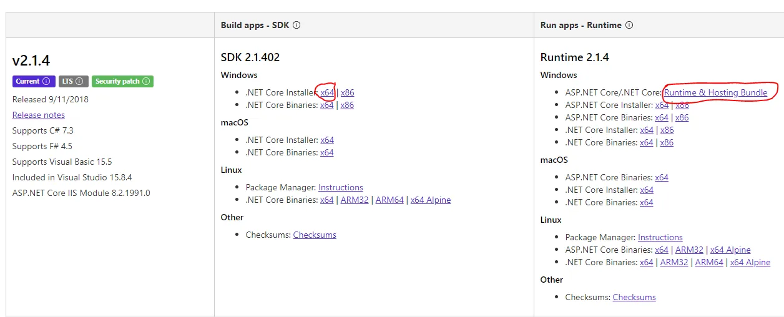Download SDK macOS .NET Core Binaries x64
784x317 pixels.
(x=327, y=152)
